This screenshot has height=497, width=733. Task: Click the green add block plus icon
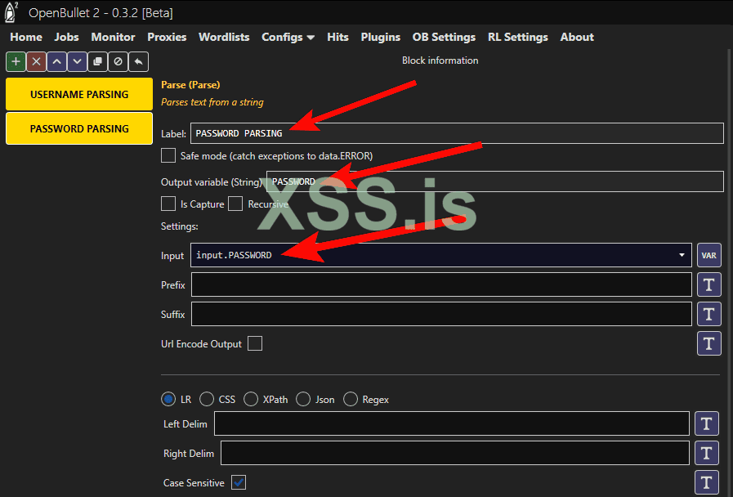tap(16, 61)
